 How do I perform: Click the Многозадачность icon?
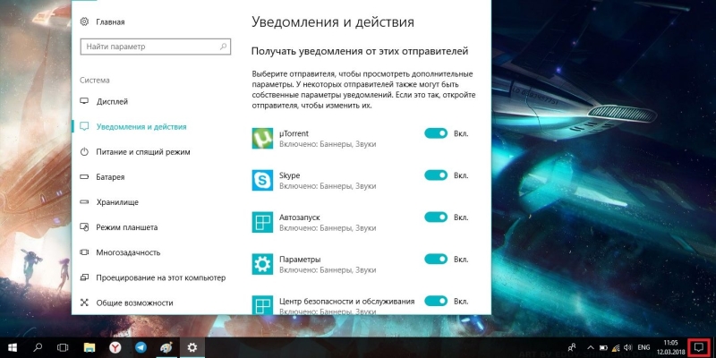pos(84,252)
